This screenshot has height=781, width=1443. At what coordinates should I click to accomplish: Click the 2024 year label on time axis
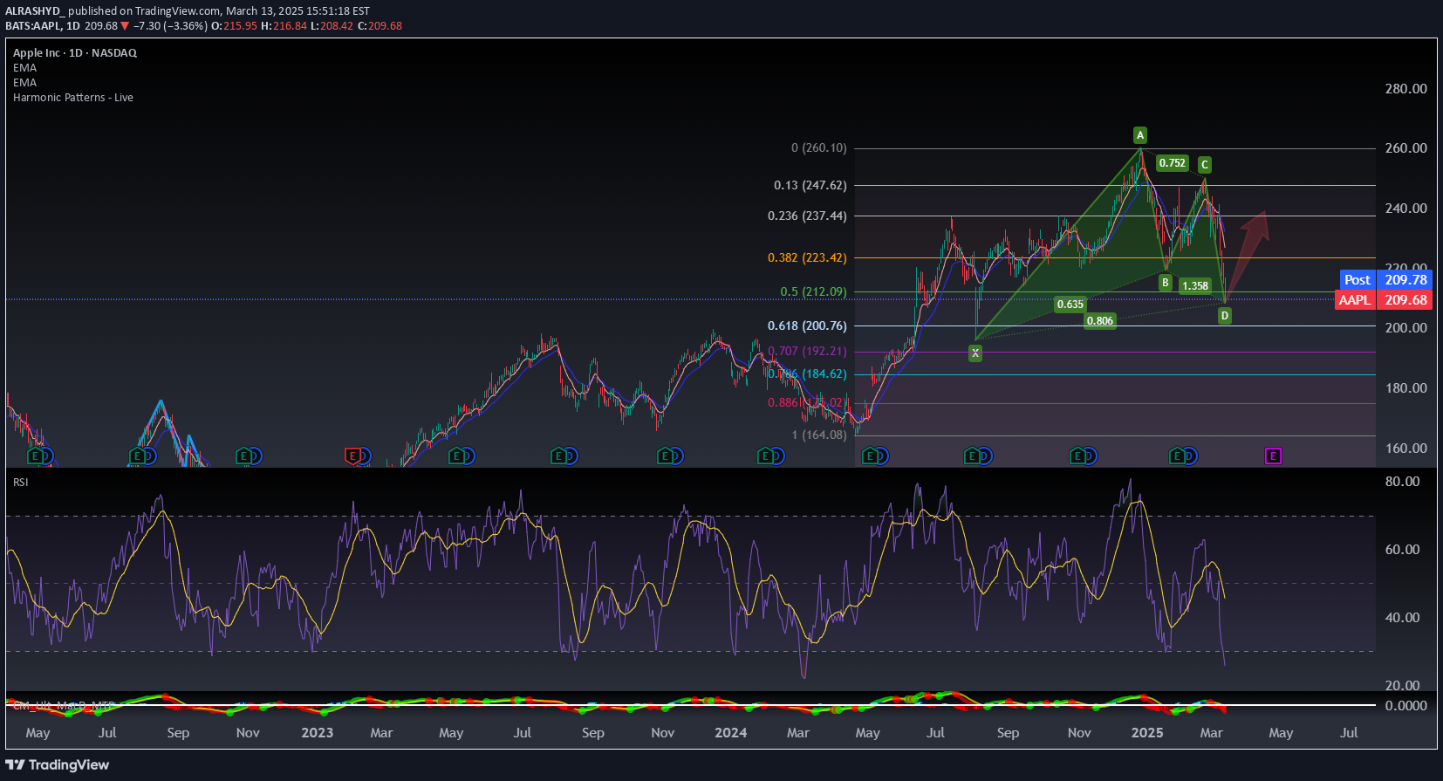click(x=731, y=733)
